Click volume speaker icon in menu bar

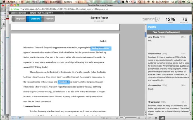[x=153, y=2]
